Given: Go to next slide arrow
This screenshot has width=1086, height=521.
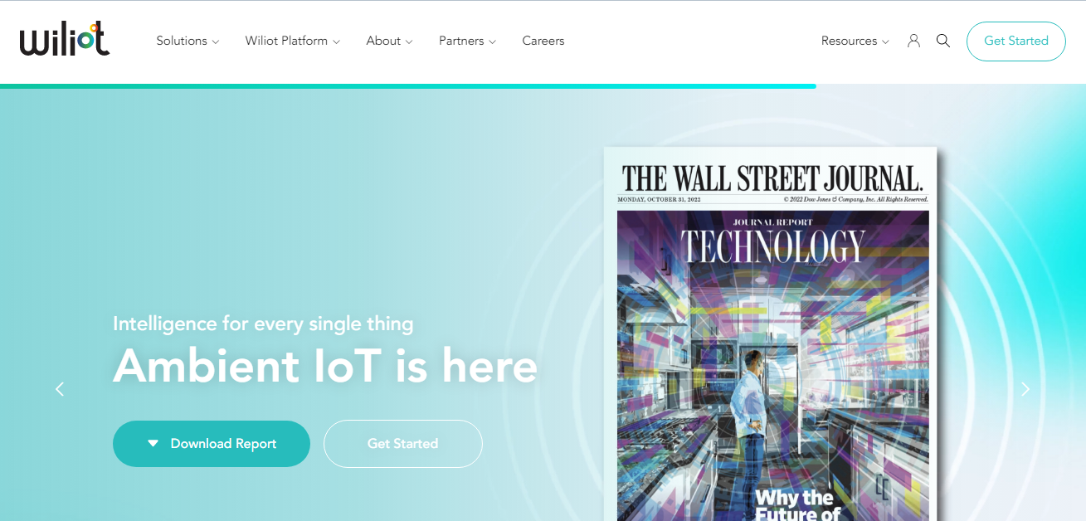Looking at the screenshot, I should coord(1025,388).
